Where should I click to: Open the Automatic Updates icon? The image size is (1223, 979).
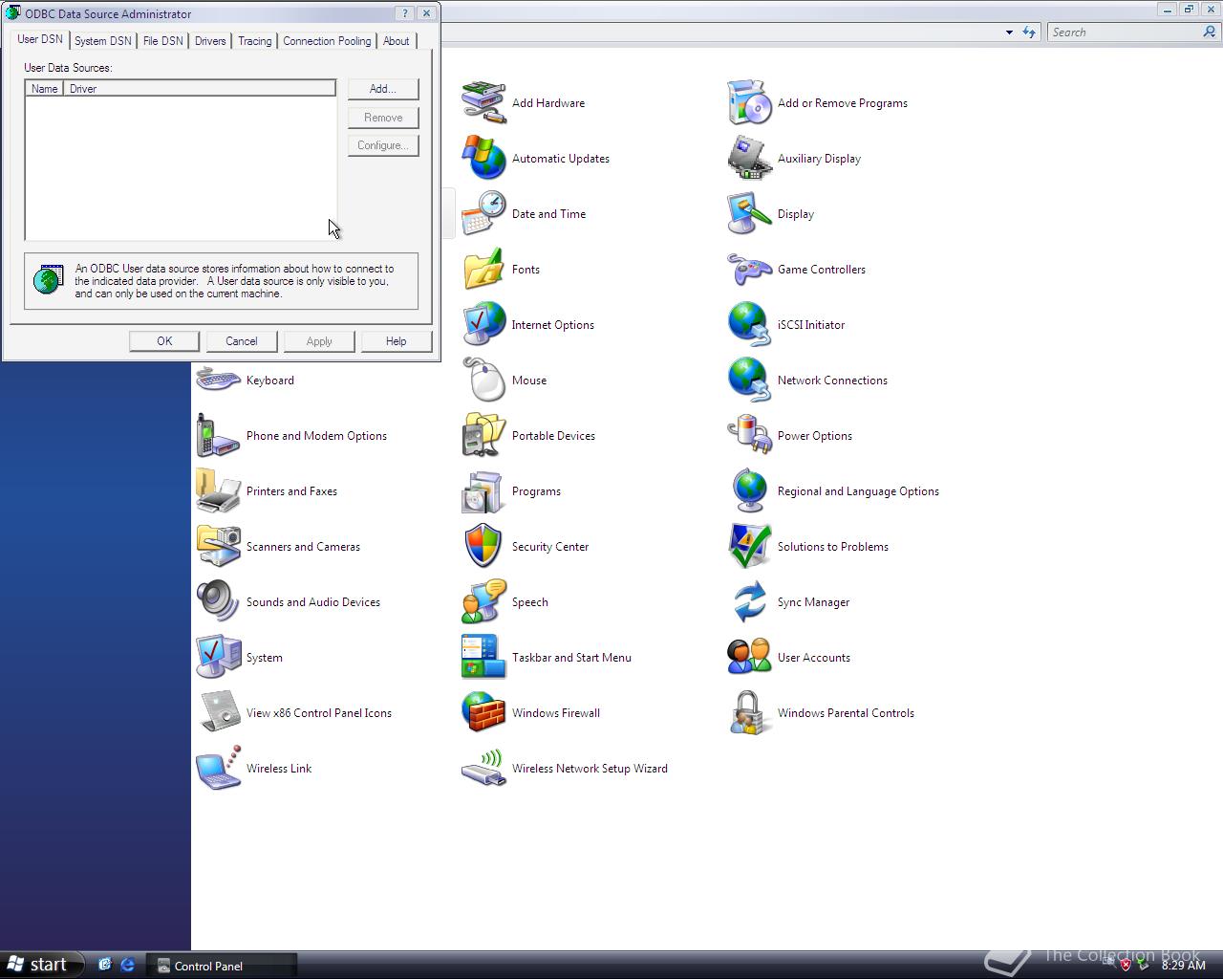tap(483, 159)
